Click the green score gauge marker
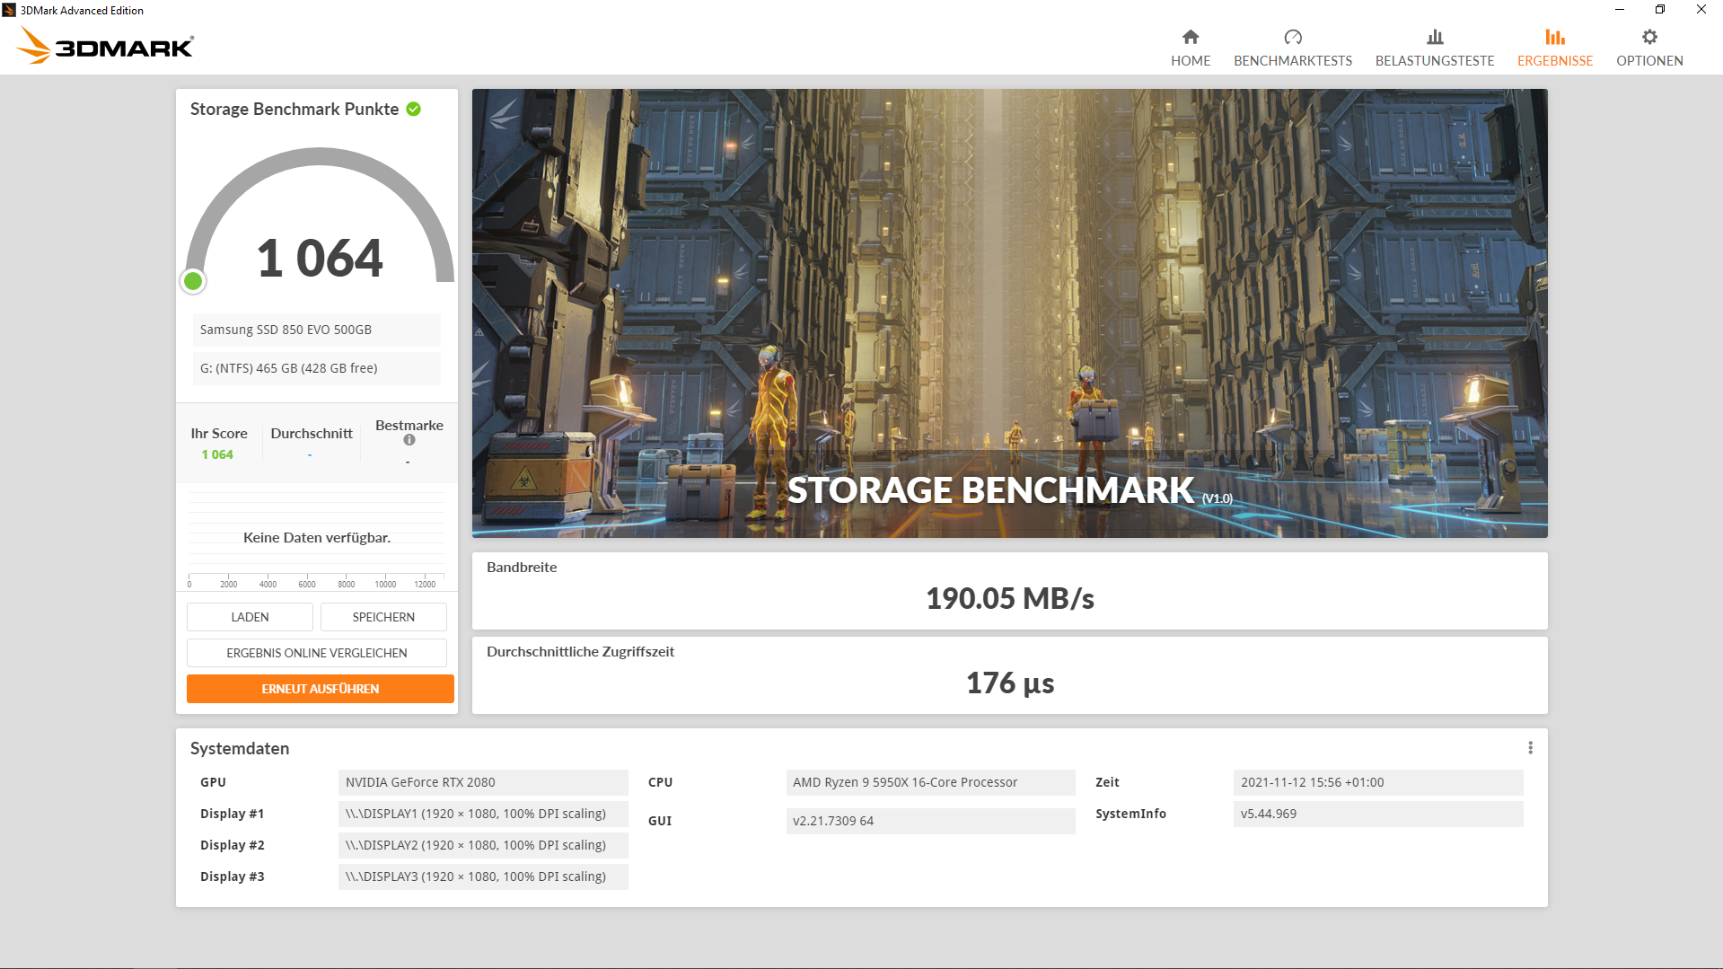 tap(193, 281)
